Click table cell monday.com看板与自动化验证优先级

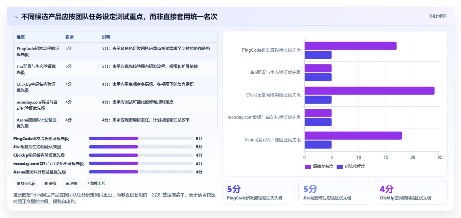pos(37,105)
